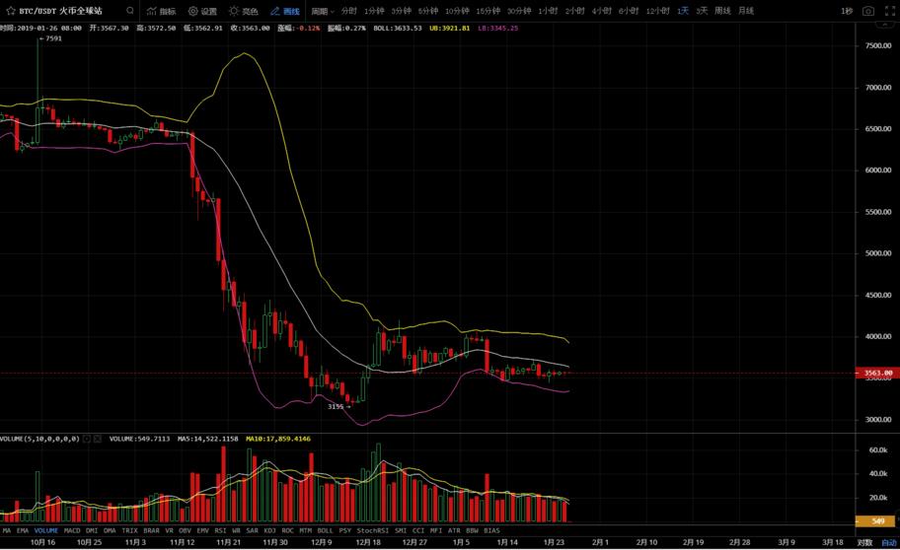Switch to the KDJ indicator tab
The image size is (900, 550).
(x=269, y=530)
